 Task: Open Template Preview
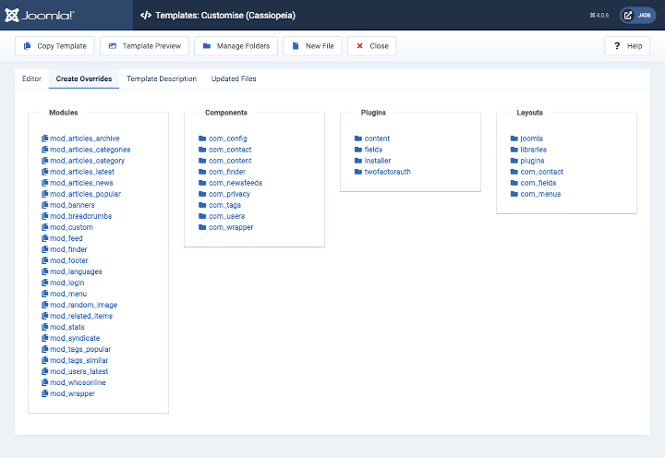[144, 46]
